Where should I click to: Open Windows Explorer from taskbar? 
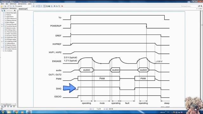[9, 112]
